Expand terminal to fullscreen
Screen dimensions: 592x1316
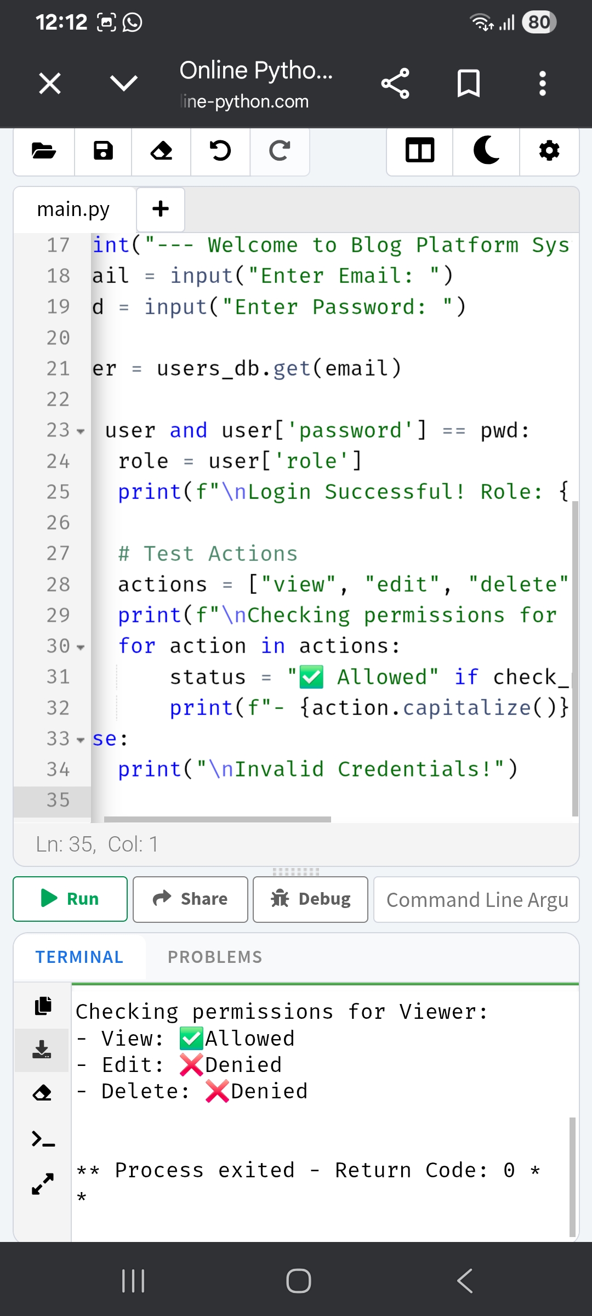[43, 1184]
